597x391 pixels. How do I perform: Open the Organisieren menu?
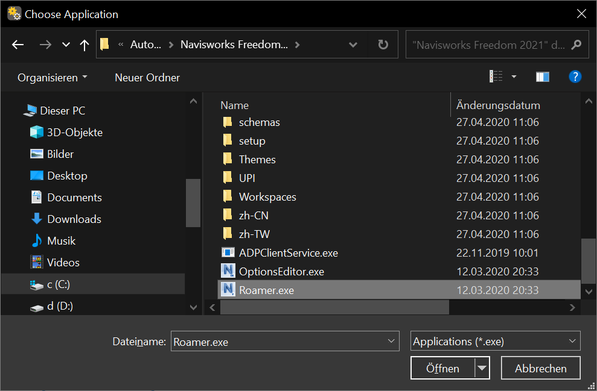pos(52,78)
